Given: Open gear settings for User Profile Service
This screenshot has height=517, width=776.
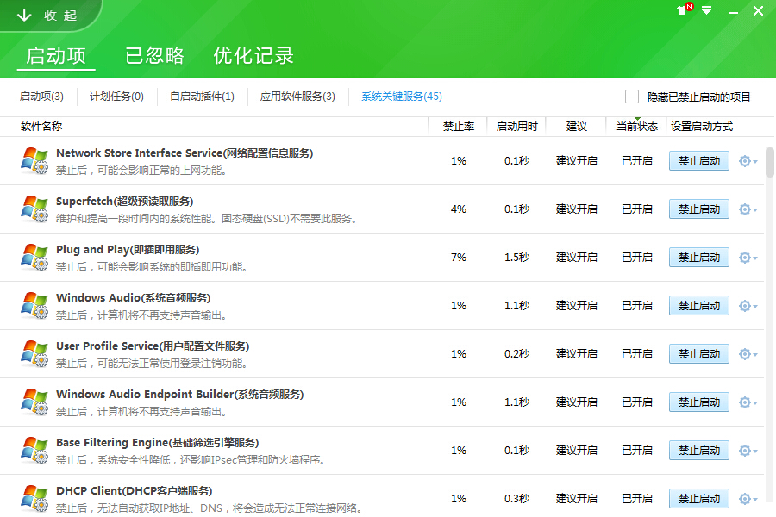Looking at the screenshot, I should (748, 354).
